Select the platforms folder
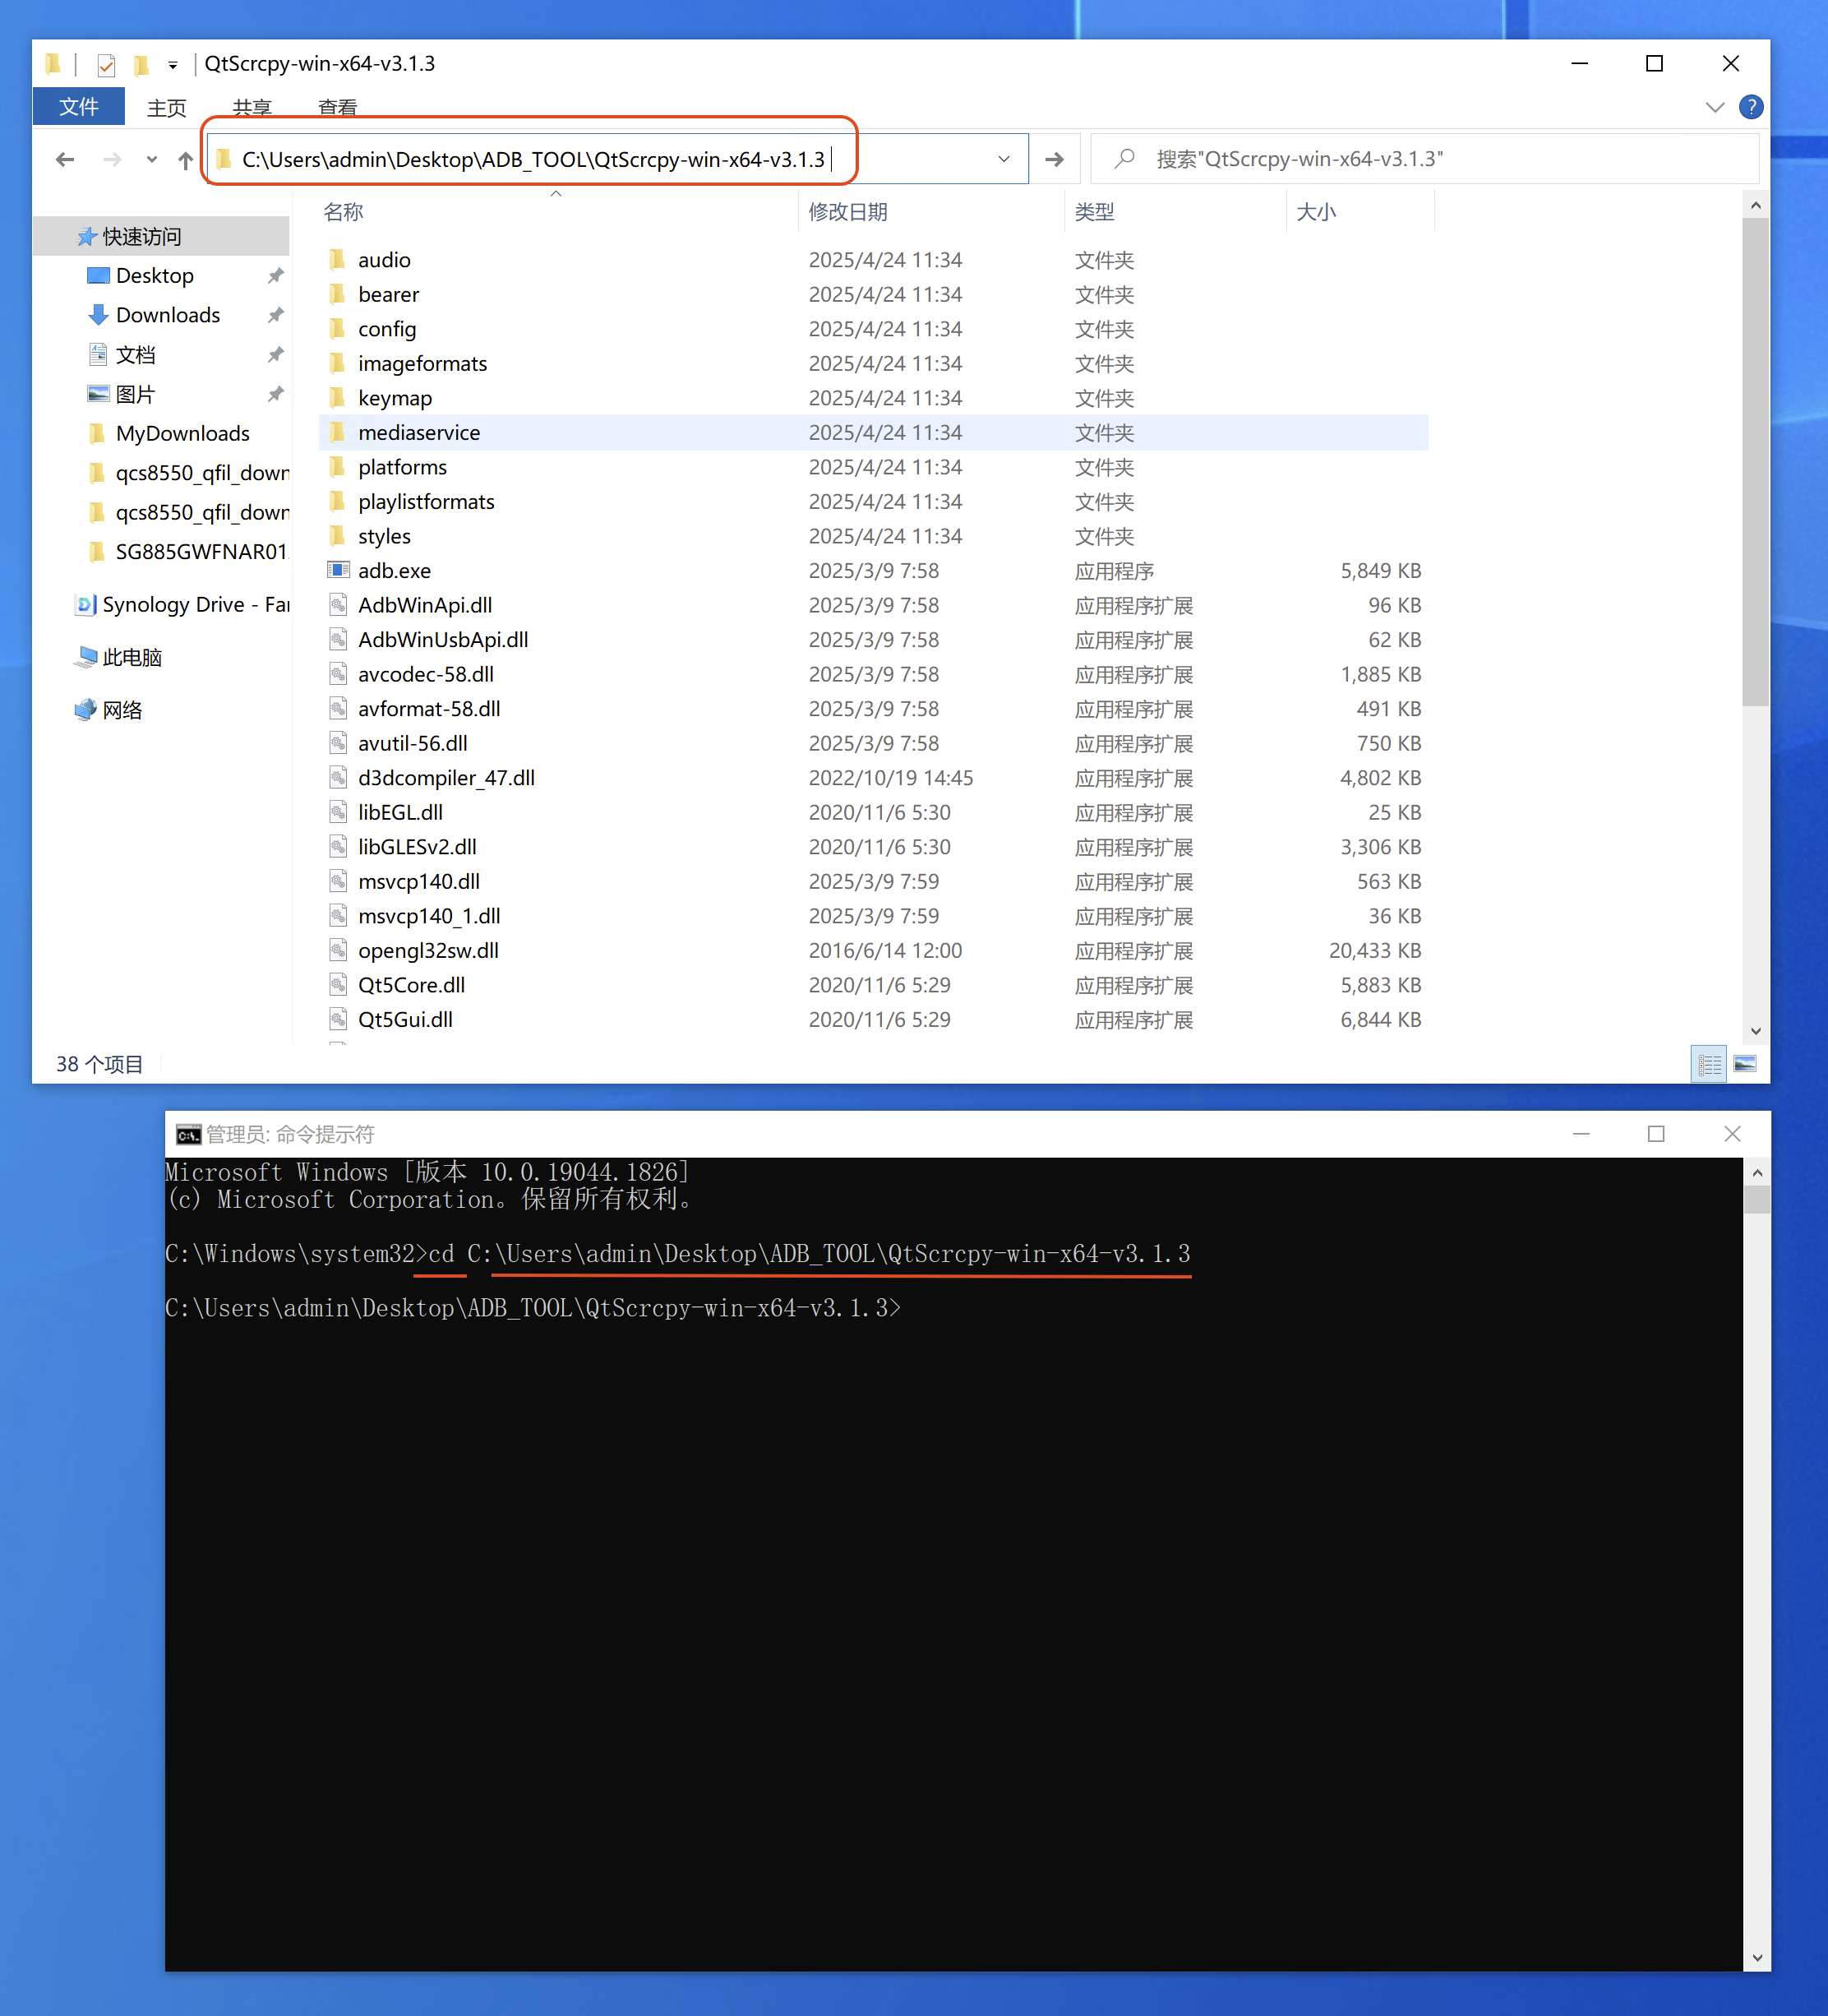The image size is (1828, 2016). tap(403, 467)
